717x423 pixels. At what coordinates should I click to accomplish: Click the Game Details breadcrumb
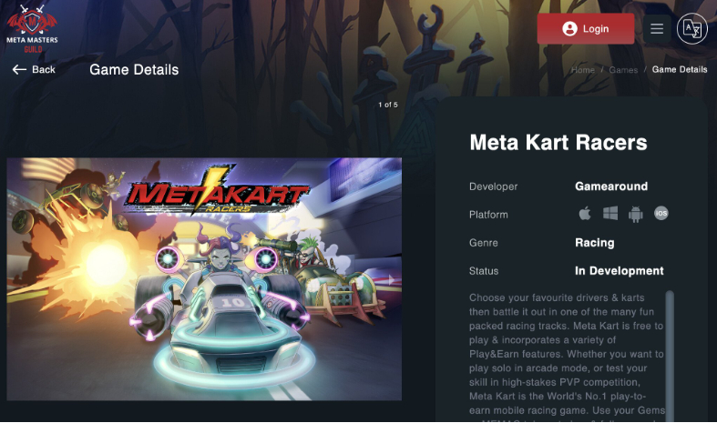coord(680,69)
